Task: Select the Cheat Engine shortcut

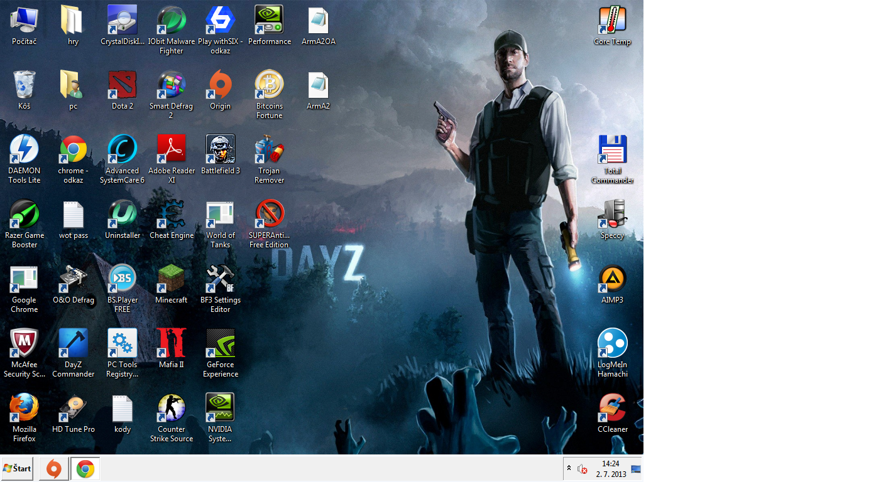Action: tap(171, 220)
